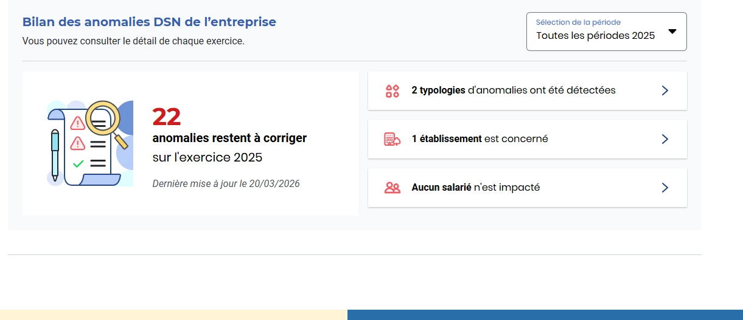Image resolution: width=743 pixels, height=320 pixels.
Task: Expand typologies details with its chevron
Action: pos(665,90)
